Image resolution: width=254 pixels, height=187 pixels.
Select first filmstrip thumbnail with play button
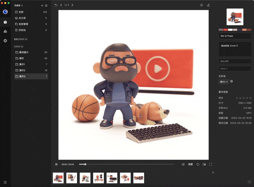tap(58, 178)
